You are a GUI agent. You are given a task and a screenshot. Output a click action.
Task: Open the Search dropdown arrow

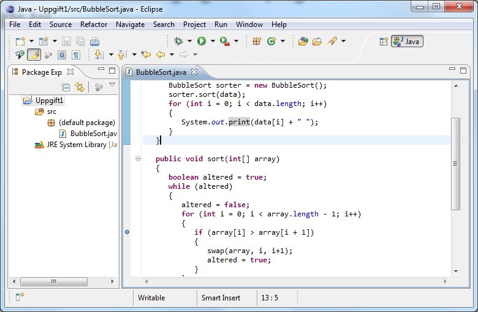click(x=343, y=41)
